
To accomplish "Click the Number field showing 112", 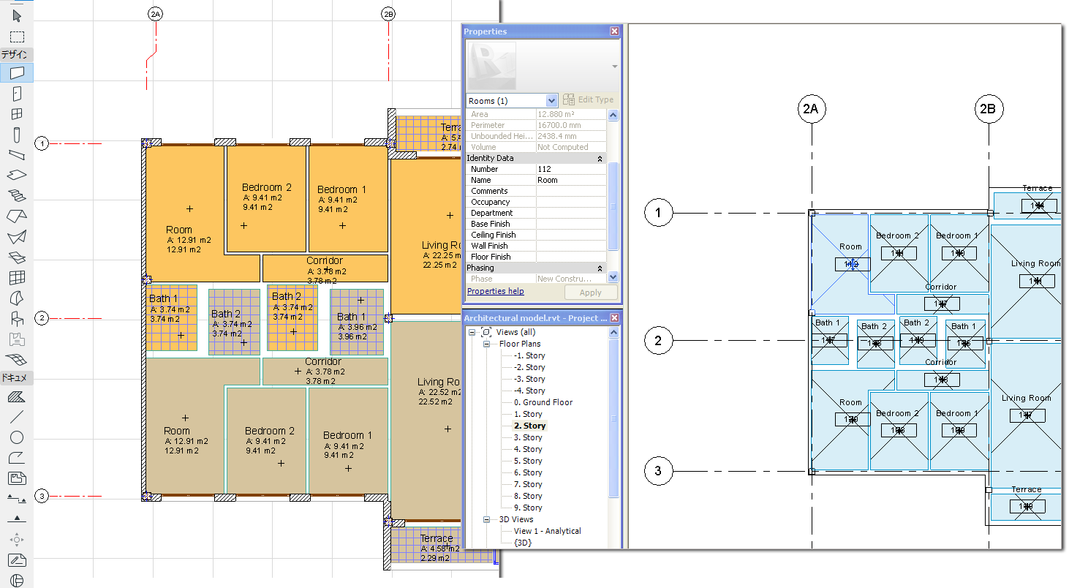I will (571, 169).
